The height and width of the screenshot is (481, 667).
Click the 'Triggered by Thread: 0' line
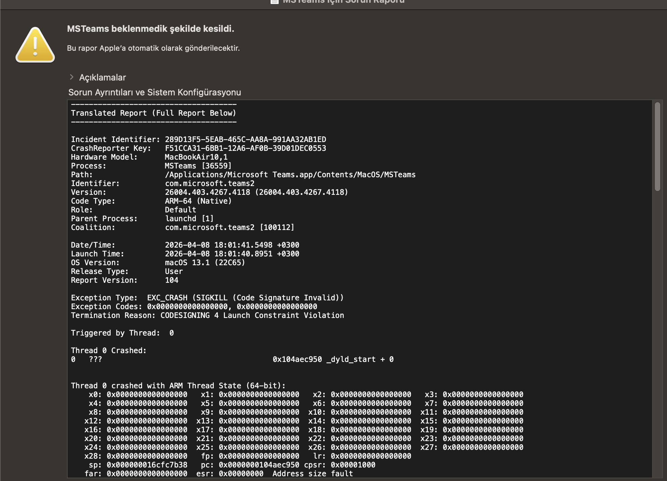pyautogui.click(x=122, y=333)
